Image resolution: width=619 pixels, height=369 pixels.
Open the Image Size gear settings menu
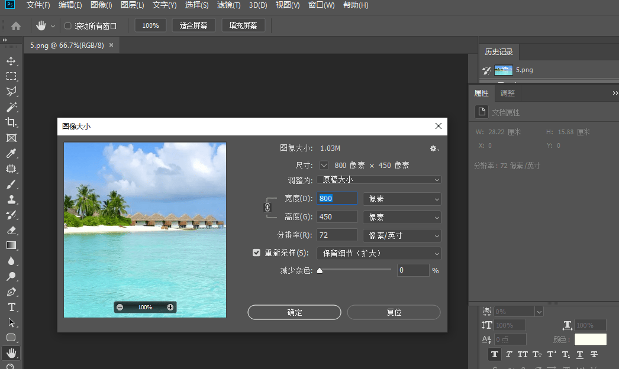[x=434, y=148]
